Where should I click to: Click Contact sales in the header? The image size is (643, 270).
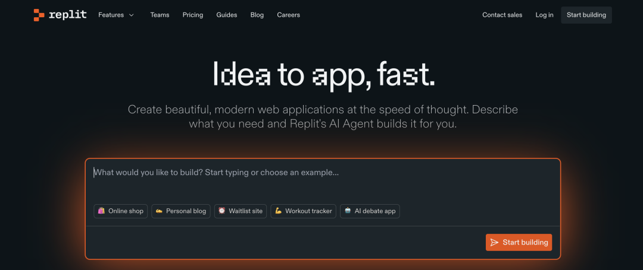[x=502, y=15]
